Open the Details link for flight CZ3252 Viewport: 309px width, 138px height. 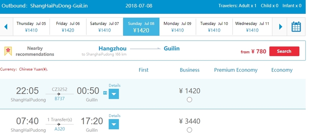click(x=115, y=85)
